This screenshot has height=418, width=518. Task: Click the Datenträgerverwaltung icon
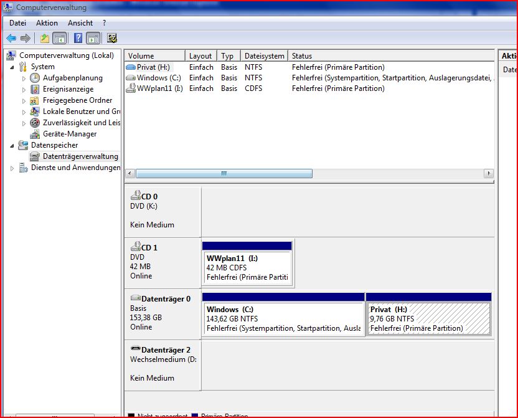(35, 156)
